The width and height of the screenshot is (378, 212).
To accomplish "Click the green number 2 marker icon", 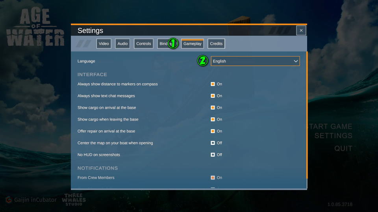I will click(202, 61).
